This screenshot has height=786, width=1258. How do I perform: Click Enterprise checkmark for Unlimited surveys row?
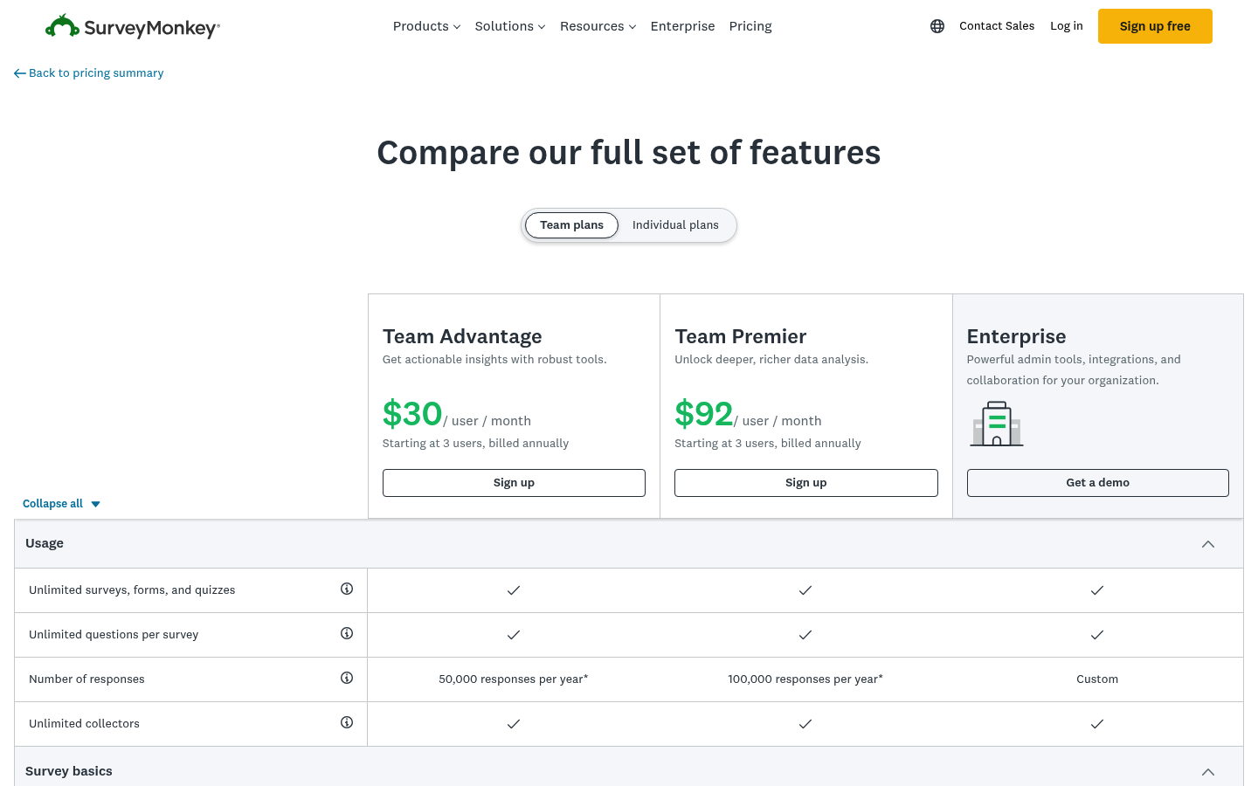tap(1097, 589)
